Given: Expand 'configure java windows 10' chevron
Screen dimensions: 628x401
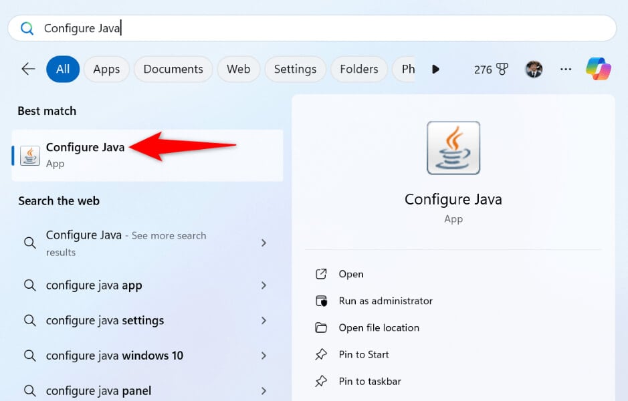Looking at the screenshot, I should pos(264,356).
